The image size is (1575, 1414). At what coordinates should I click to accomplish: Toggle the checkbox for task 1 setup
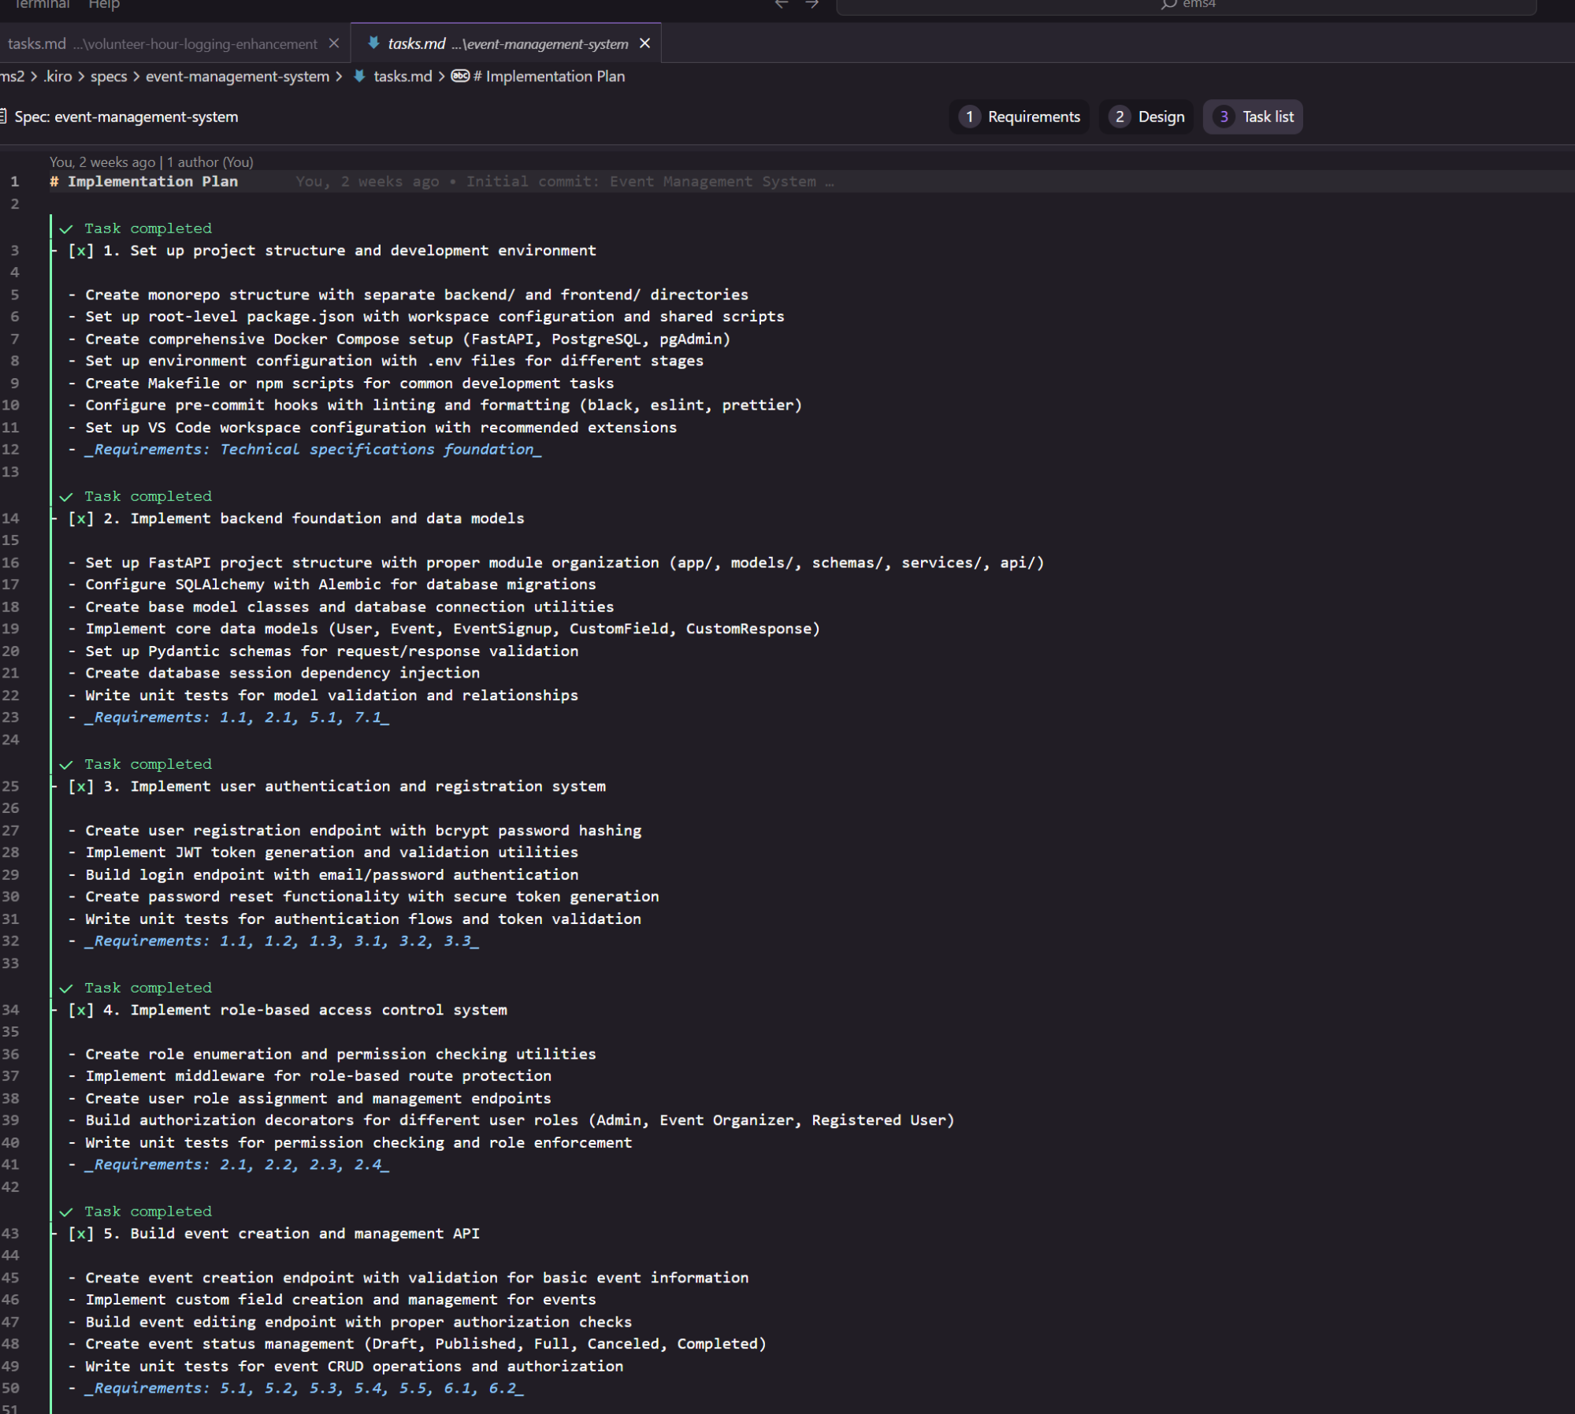(x=80, y=251)
